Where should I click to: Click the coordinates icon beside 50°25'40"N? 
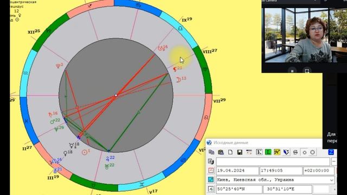[x=211, y=189]
